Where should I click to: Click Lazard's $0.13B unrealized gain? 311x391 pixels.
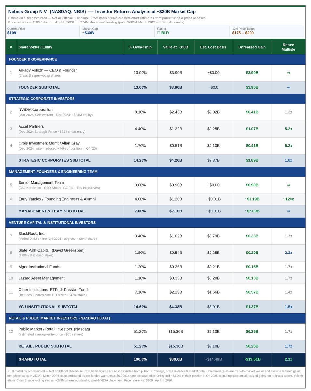coord(252,278)
